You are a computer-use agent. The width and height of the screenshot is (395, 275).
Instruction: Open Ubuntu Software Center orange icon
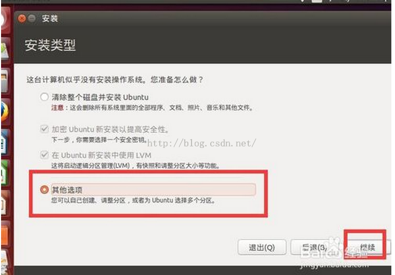coord(5,234)
